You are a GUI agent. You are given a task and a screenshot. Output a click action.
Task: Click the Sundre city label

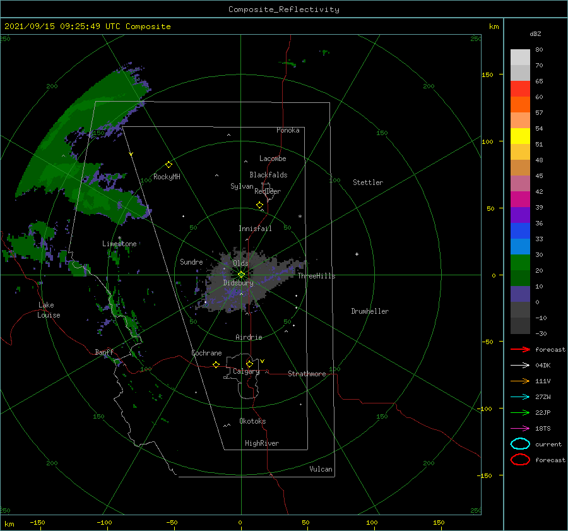click(191, 261)
